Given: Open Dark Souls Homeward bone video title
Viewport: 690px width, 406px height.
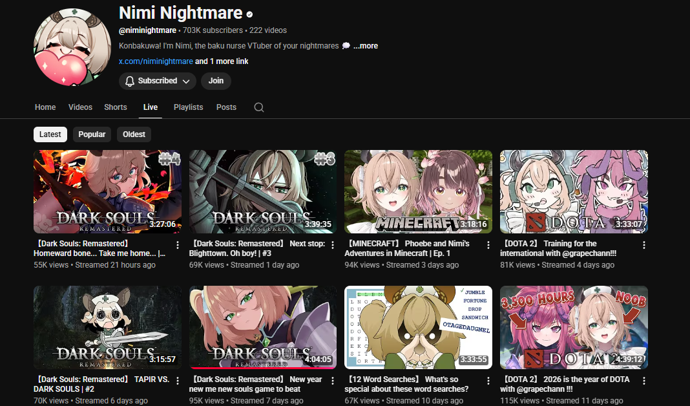Looking at the screenshot, I should [x=100, y=248].
